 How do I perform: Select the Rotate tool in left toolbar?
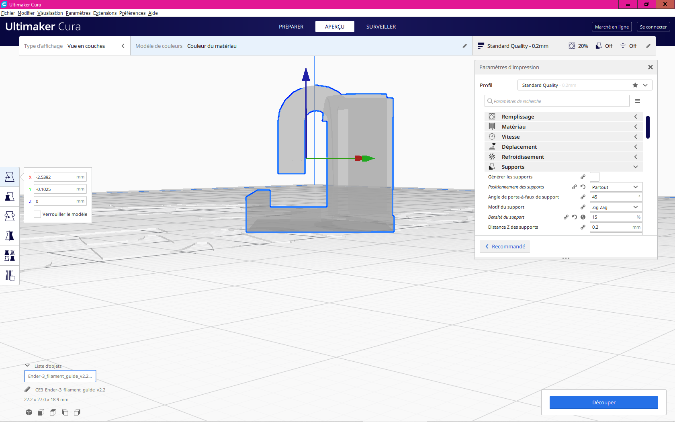10,216
